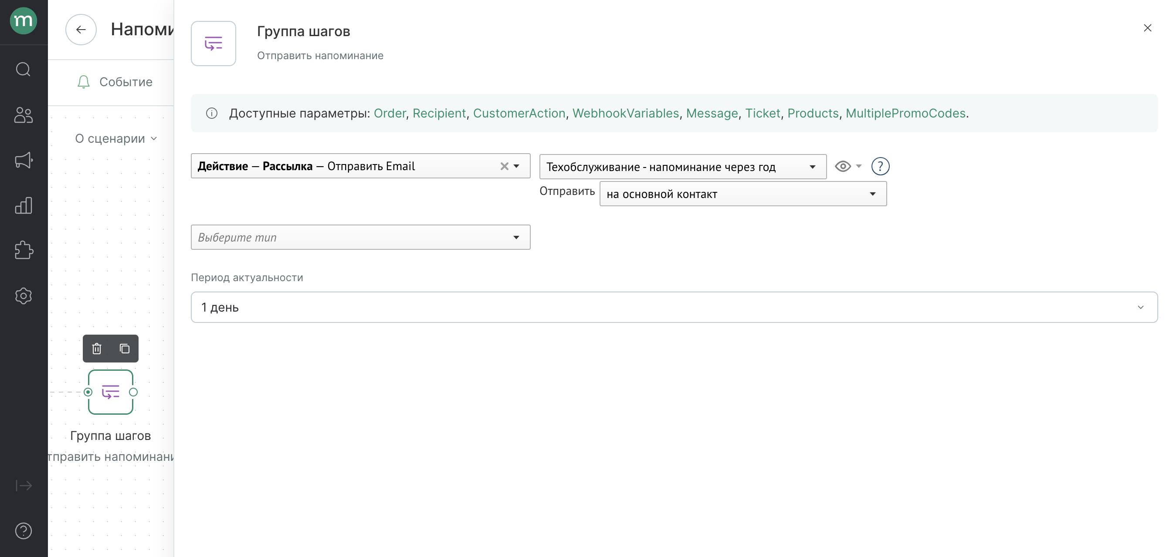Open the WebhookVariables parameter link
The width and height of the screenshot is (1173, 557).
point(626,113)
